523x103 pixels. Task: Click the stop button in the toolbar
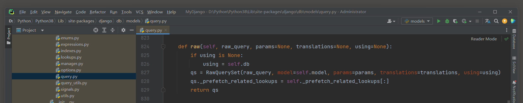tap(477, 21)
